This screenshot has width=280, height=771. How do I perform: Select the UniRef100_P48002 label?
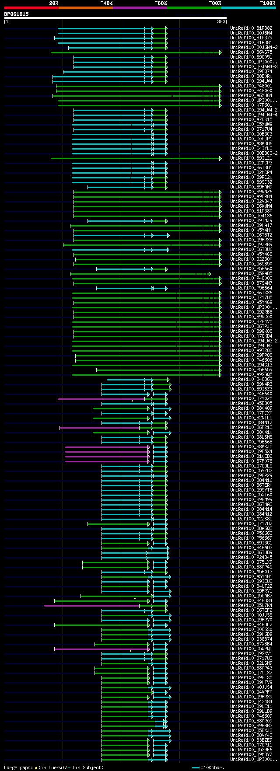[251, 279]
